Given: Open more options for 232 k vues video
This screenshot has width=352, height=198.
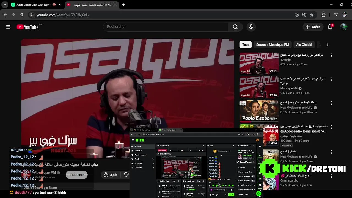Looking at the screenshot, I should point(331,79).
